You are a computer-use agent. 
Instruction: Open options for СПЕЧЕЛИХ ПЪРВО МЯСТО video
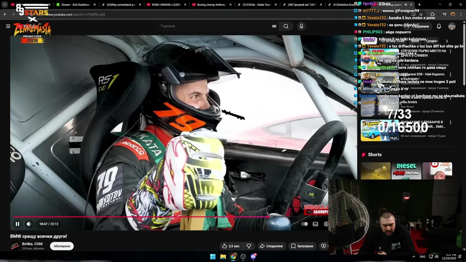pos(450,51)
